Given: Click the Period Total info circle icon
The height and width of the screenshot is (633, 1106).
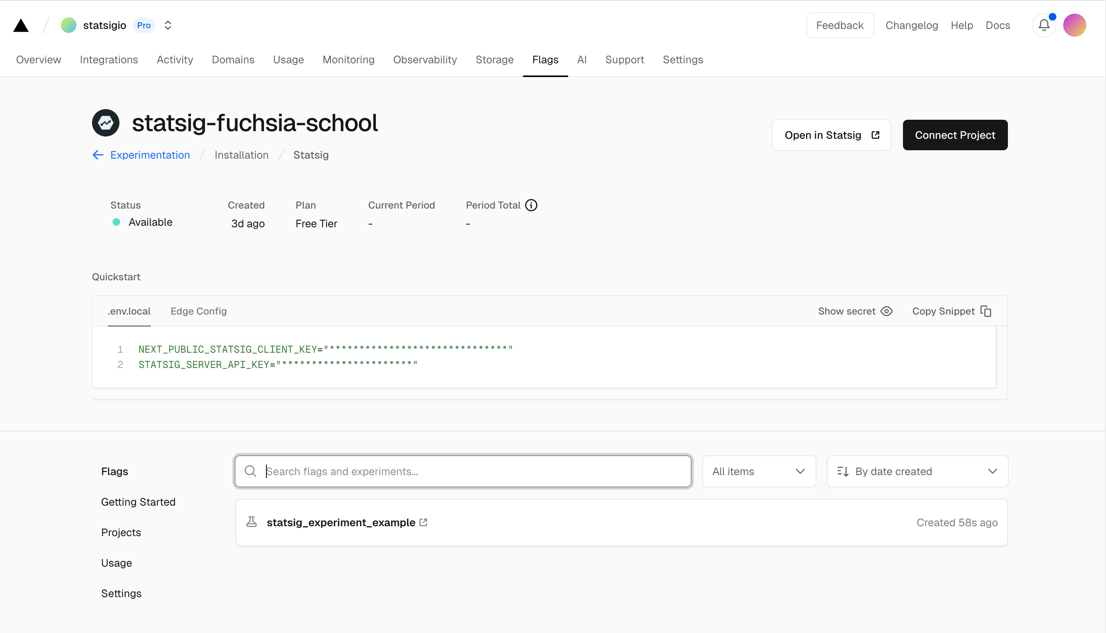Looking at the screenshot, I should click(x=531, y=205).
